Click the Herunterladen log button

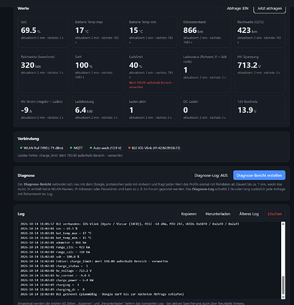tap(218, 214)
